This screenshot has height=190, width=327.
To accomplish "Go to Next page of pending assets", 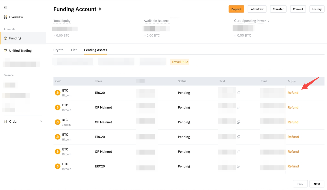I will [317, 184].
